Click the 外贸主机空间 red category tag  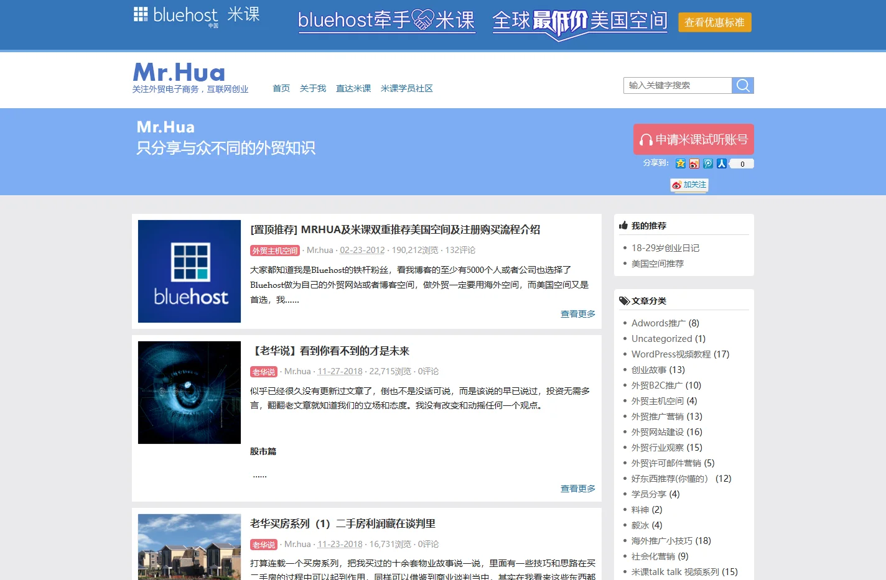click(275, 251)
